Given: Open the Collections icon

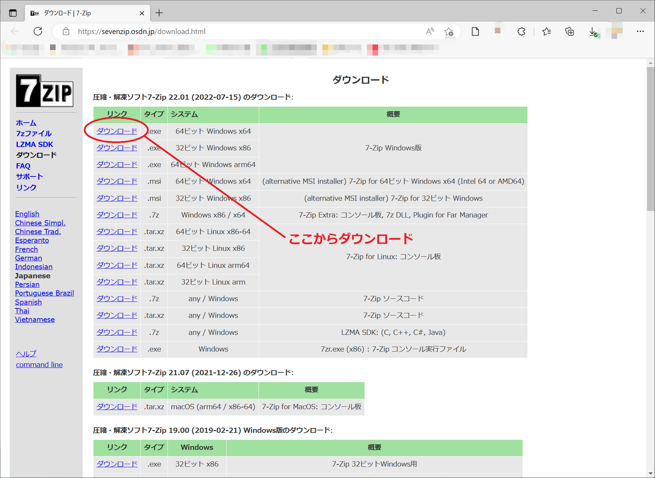Looking at the screenshot, I should (x=570, y=32).
